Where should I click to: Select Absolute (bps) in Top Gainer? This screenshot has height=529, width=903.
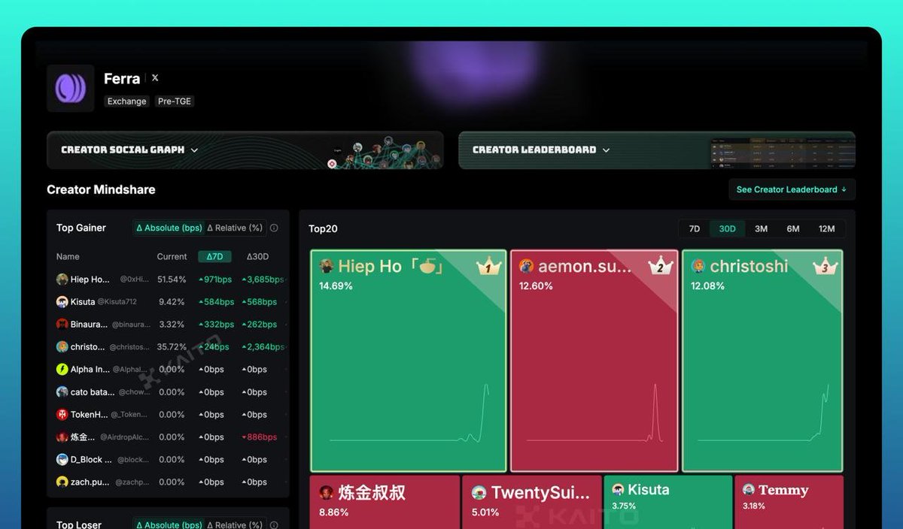(x=169, y=228)
